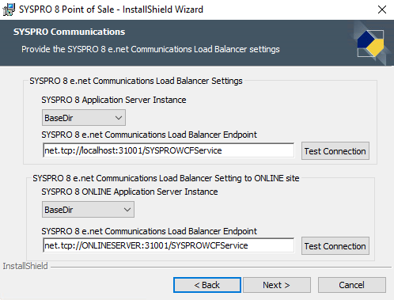Click the 'SYSPRO Communications' heading

(70, 32)
